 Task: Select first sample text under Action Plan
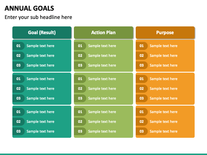(x=102, y=46)
